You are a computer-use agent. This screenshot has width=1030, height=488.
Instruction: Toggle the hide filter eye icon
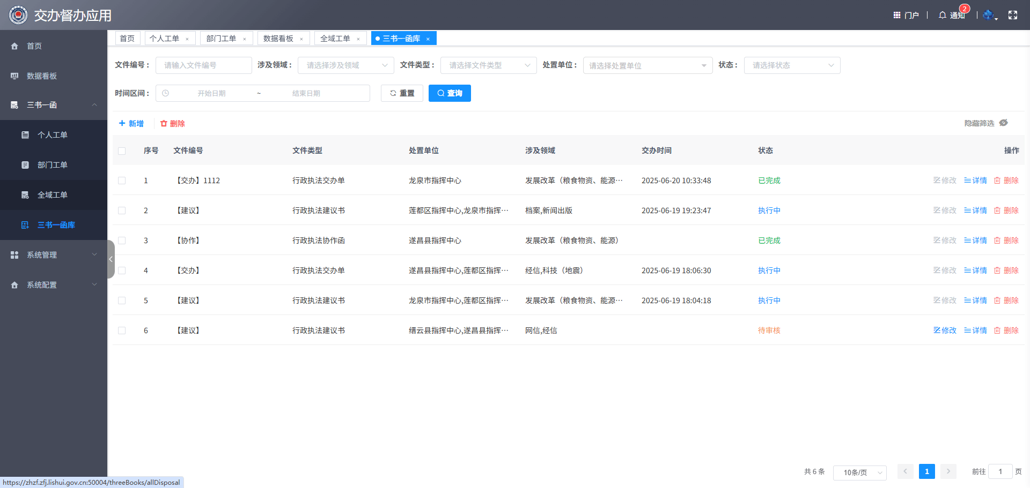tap(1004, 123)
